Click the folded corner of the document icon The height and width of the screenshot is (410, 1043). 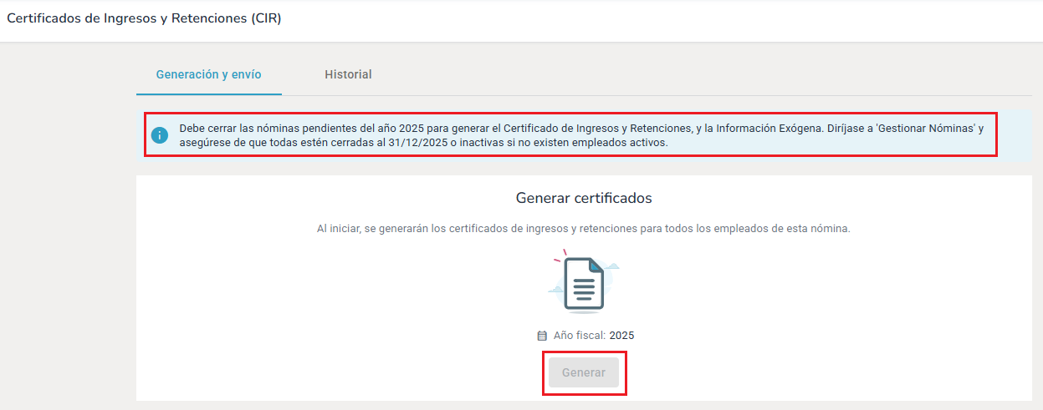tap(596, 265)
